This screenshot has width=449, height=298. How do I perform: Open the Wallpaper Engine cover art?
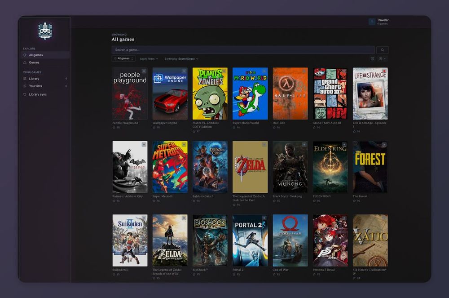pyautogui.click(x=170, y=93)
